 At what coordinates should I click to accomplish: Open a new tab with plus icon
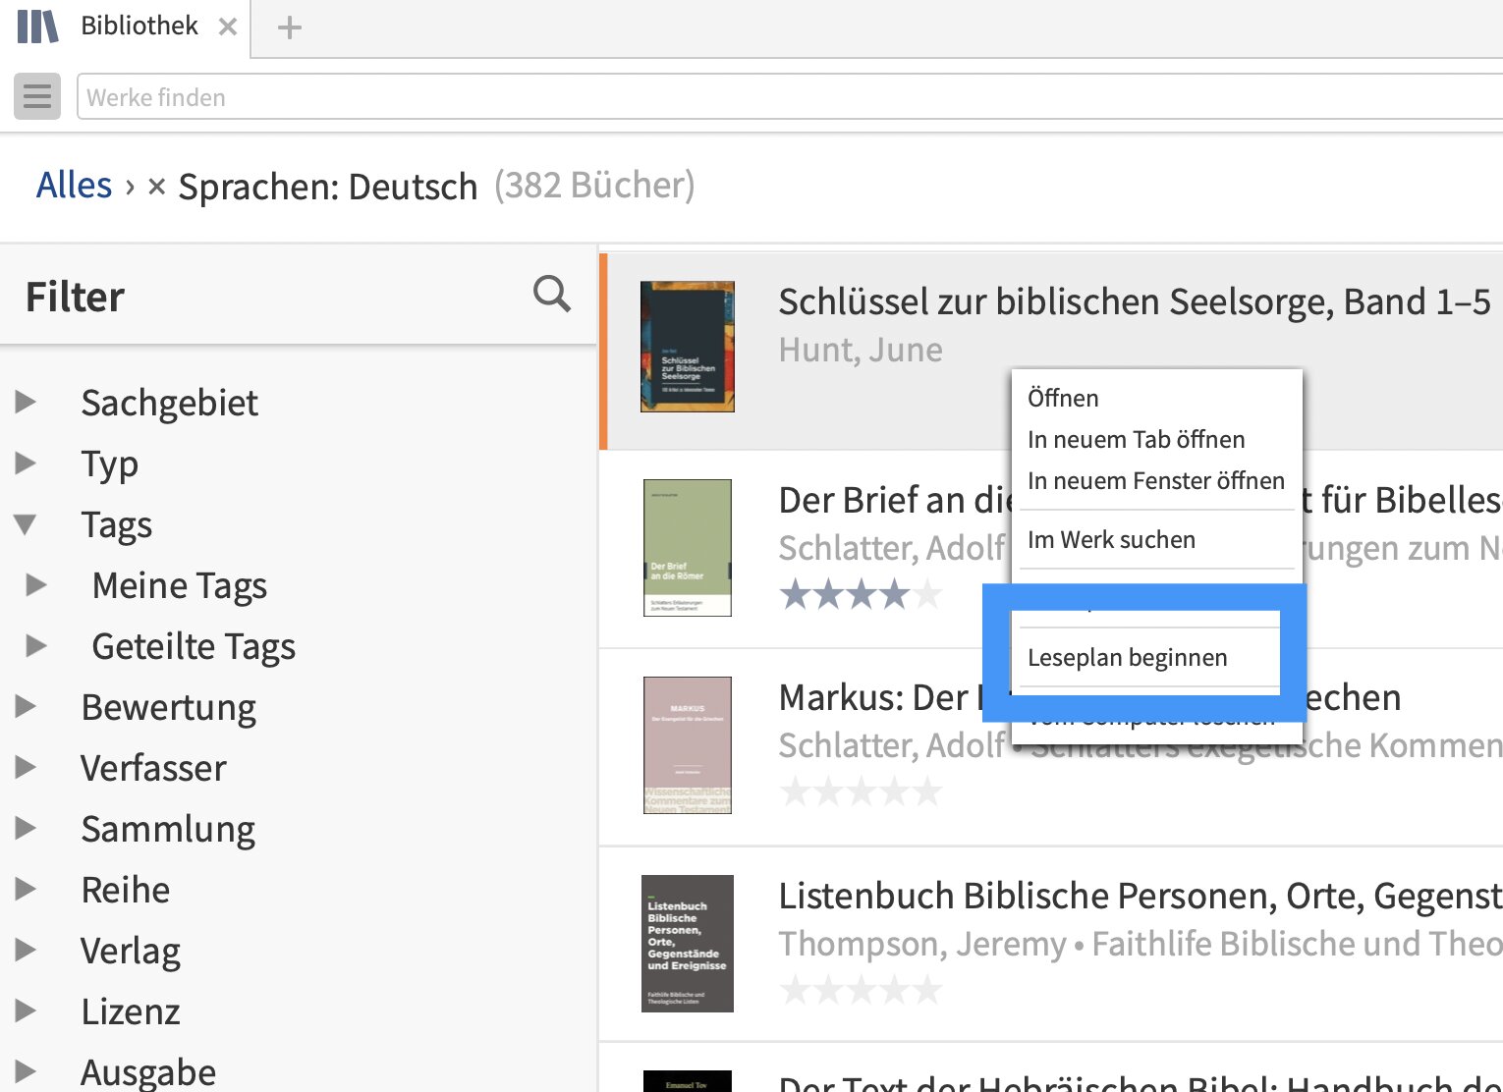point(289,27)
